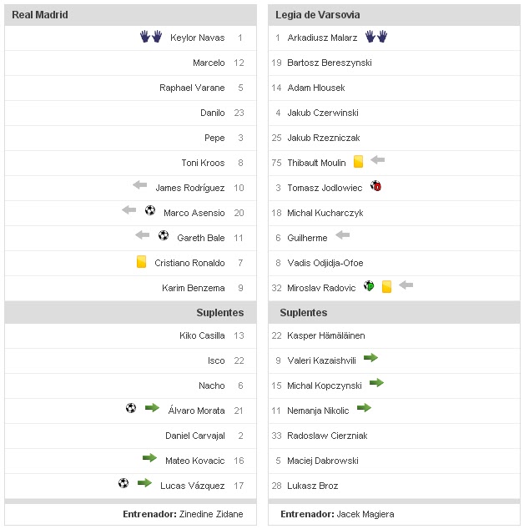
Task: Click Thibault Moulin's yellow card icon
Action: pyautogui.click(x=358, y=162)
